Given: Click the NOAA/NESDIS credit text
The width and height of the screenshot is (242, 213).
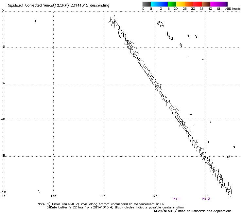Looking at the screenshot, I should (x=193, y=211).
